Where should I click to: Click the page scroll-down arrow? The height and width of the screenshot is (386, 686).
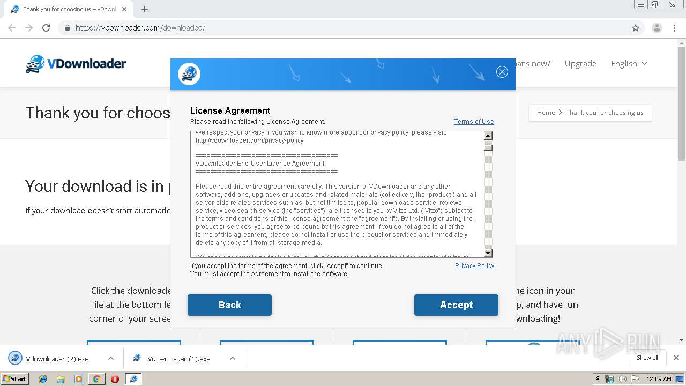[682, 339]
